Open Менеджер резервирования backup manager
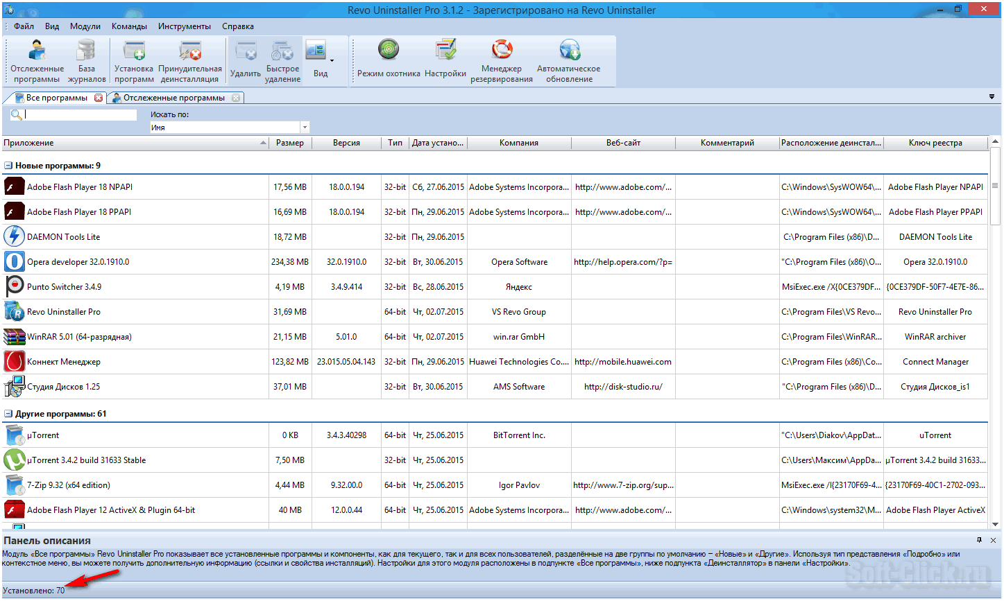 click(501, 60)
